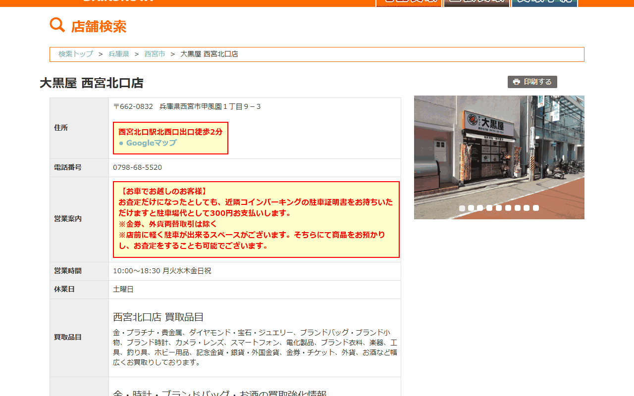
Task: Click the 【お車でお越しのお客様】 notice line
Action: [163, 192]
